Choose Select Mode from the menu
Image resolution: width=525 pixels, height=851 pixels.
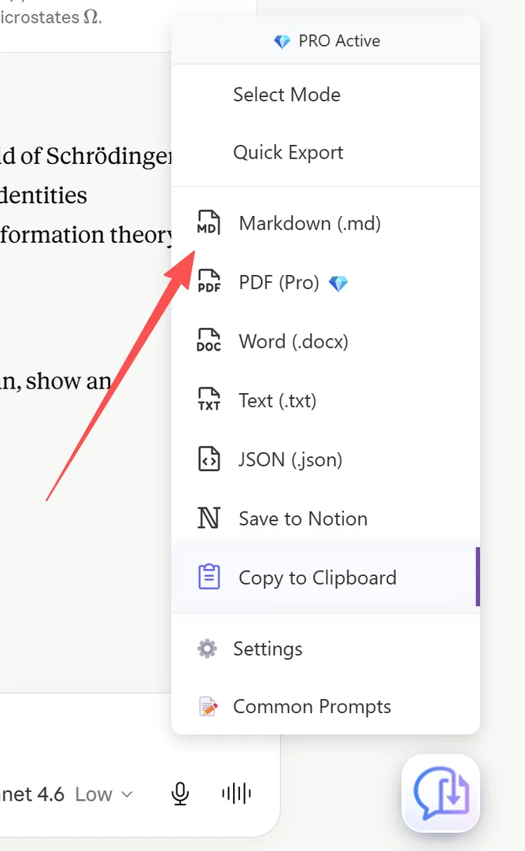click(x=325, y=95)
